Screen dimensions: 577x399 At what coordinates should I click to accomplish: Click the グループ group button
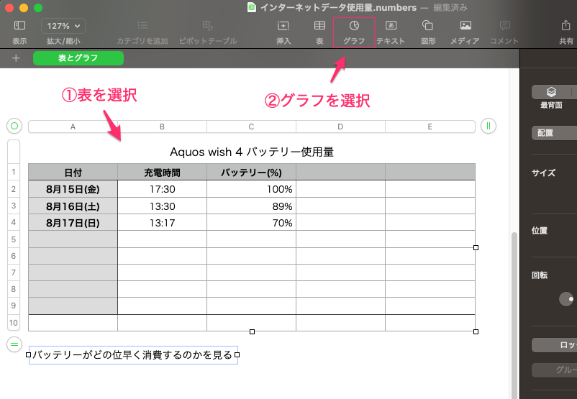(554, 370)
